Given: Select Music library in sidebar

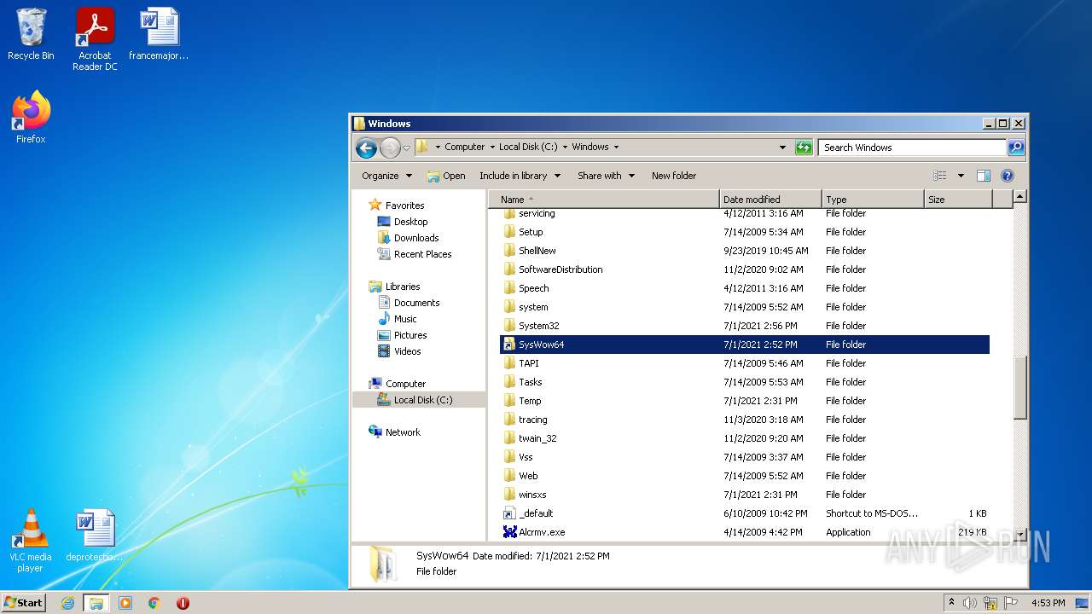Looking at the screenshot, I should [405, 319].
